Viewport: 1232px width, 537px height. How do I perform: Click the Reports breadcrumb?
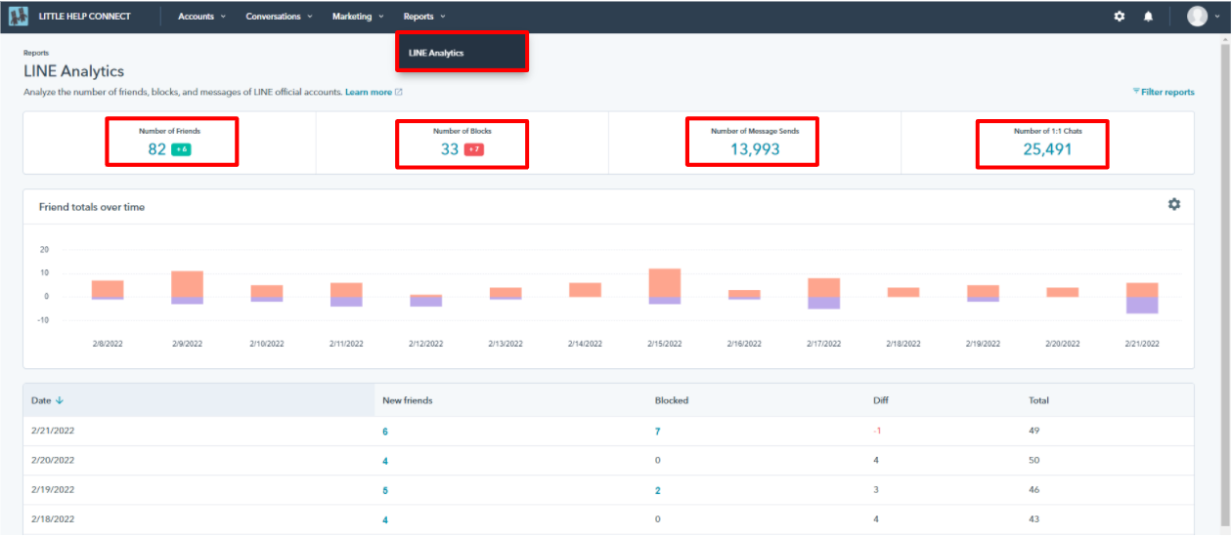pyautogui.click(x=36, y=53)
